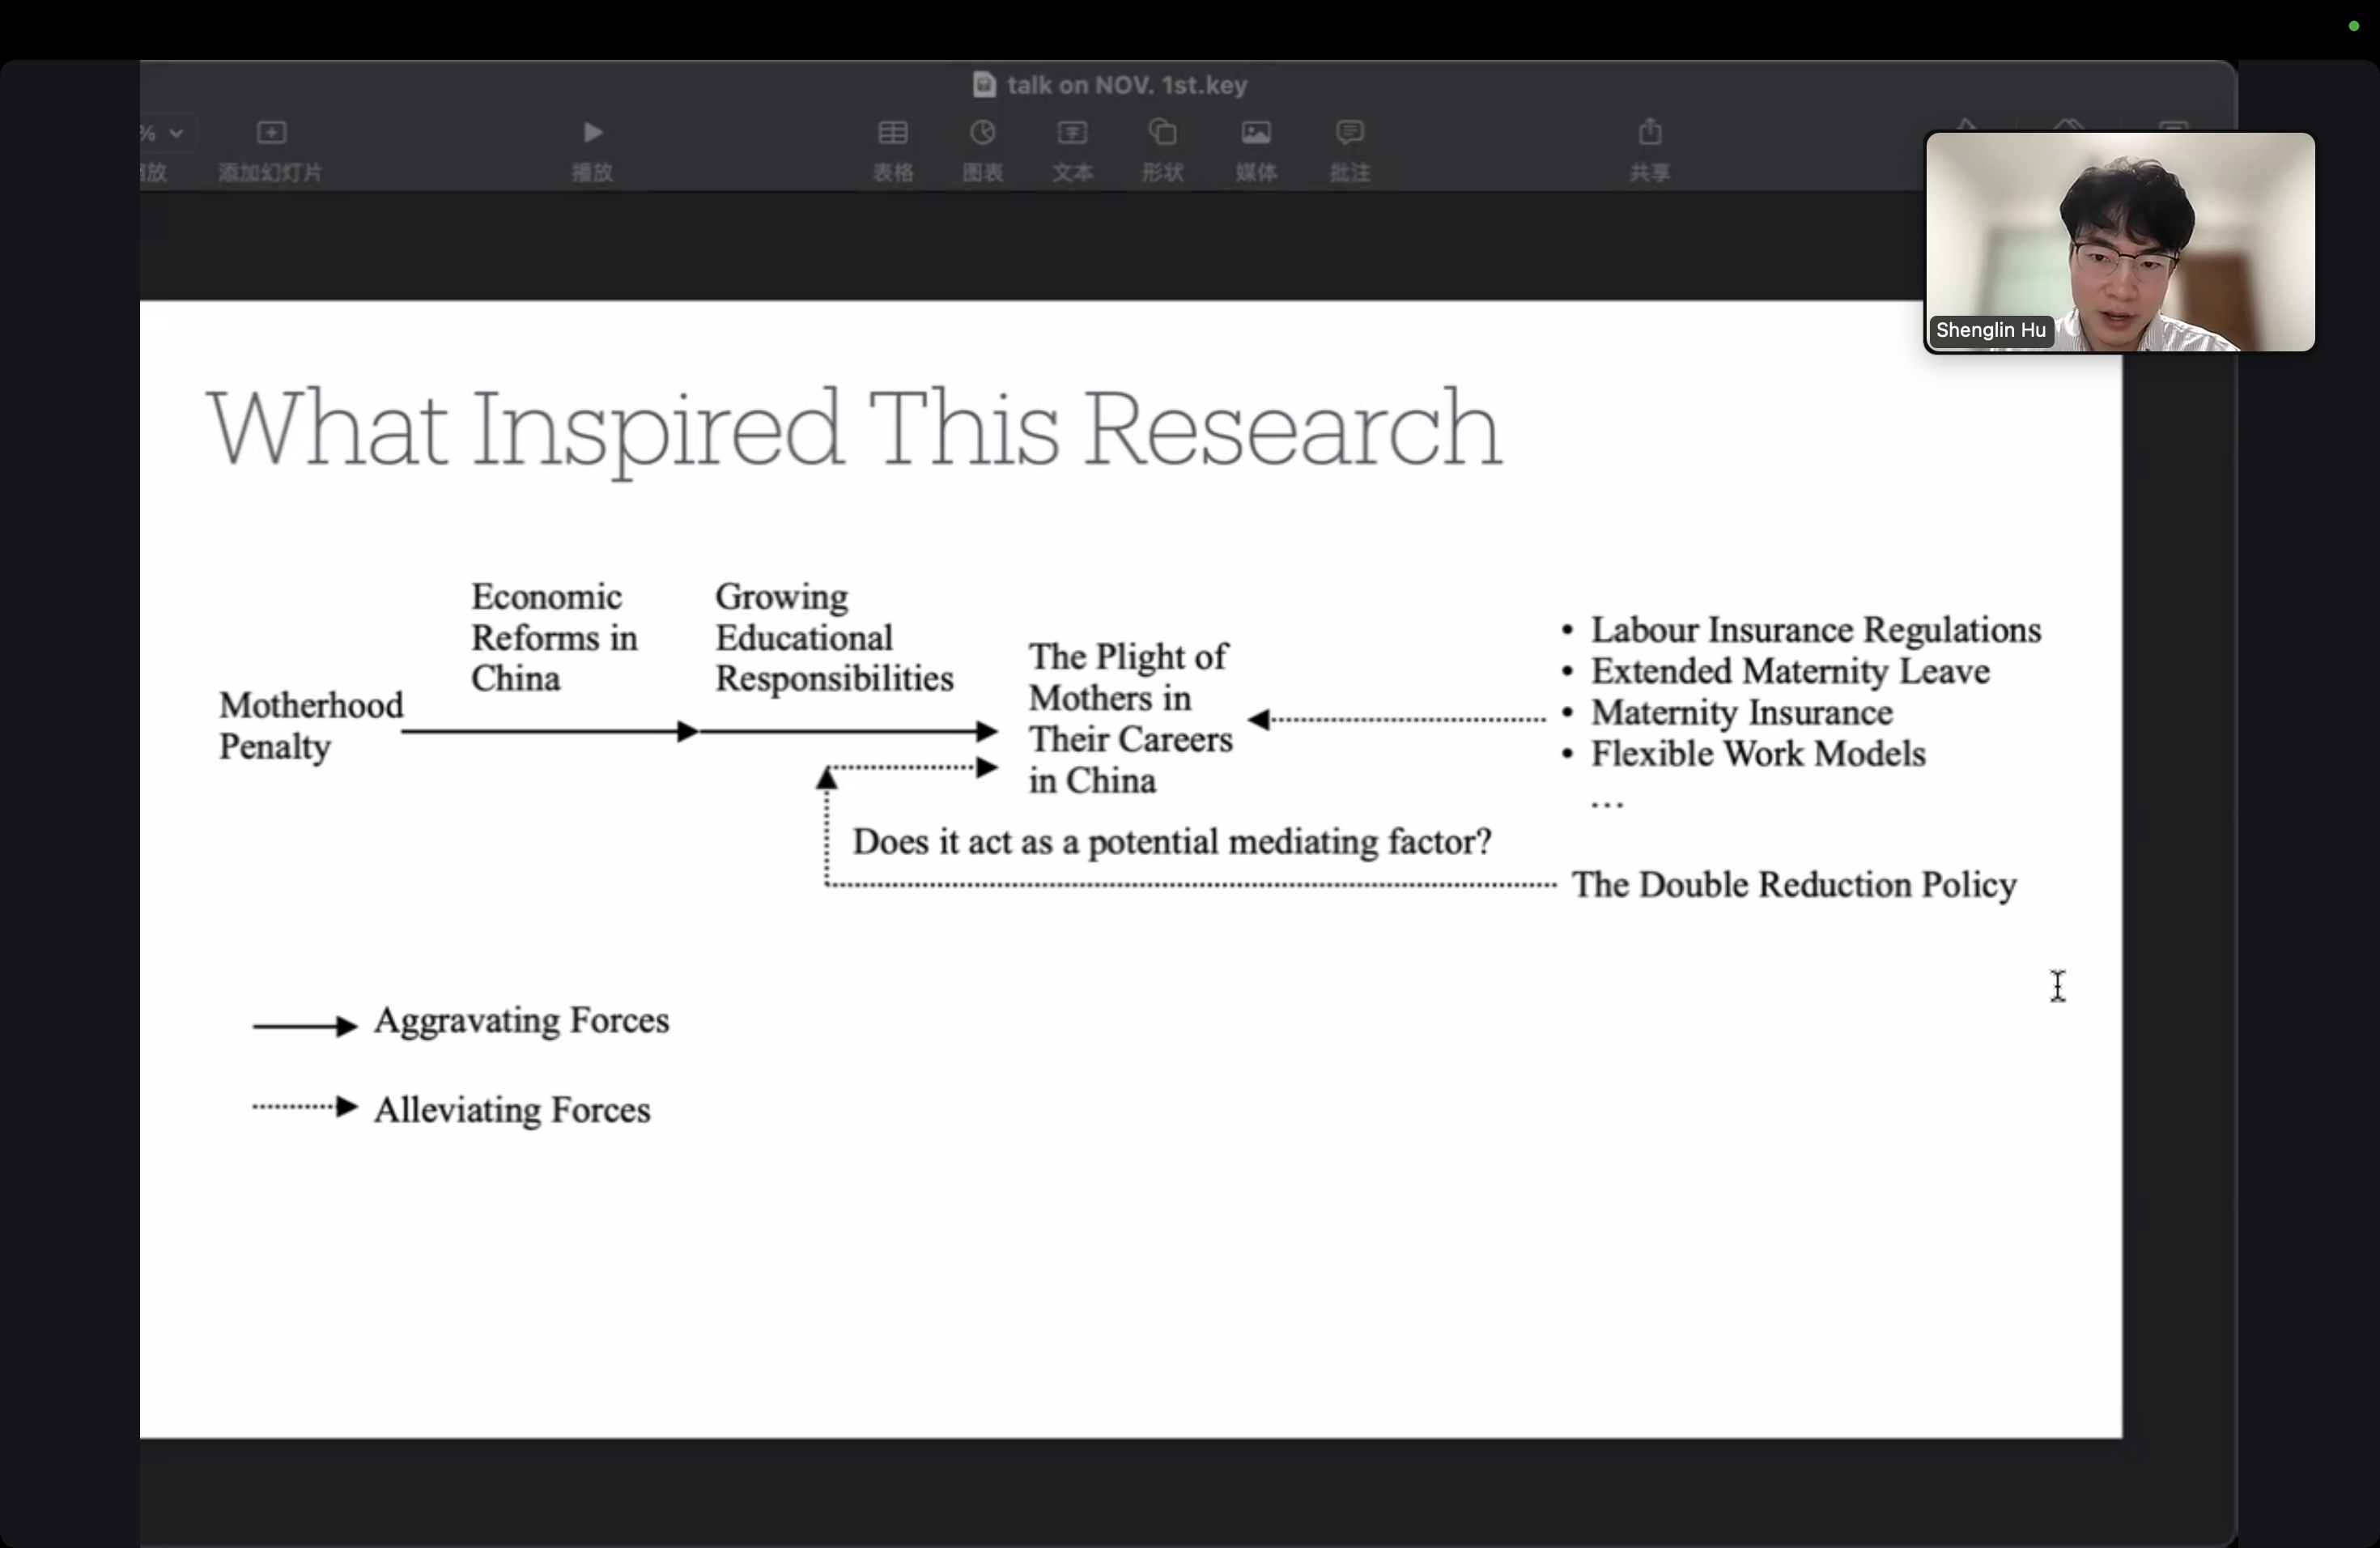Click the Add Slide (添加幻灯片) toolbar icon
Image resolution: width=2380 pixels, height=1548 pixels.
pos(271,133)
